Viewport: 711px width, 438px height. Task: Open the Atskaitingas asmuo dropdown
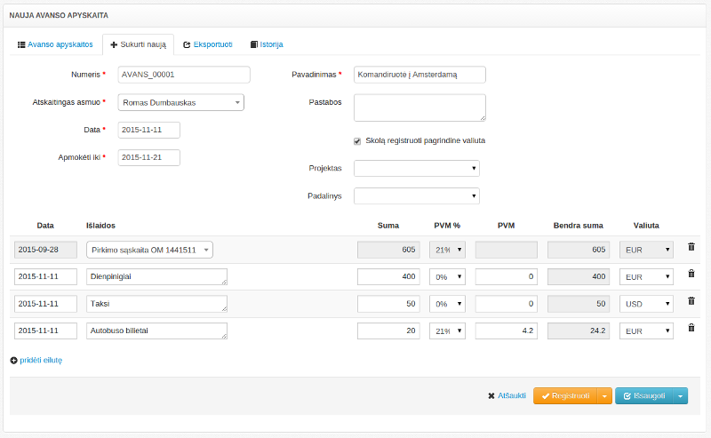click(180, 102)
